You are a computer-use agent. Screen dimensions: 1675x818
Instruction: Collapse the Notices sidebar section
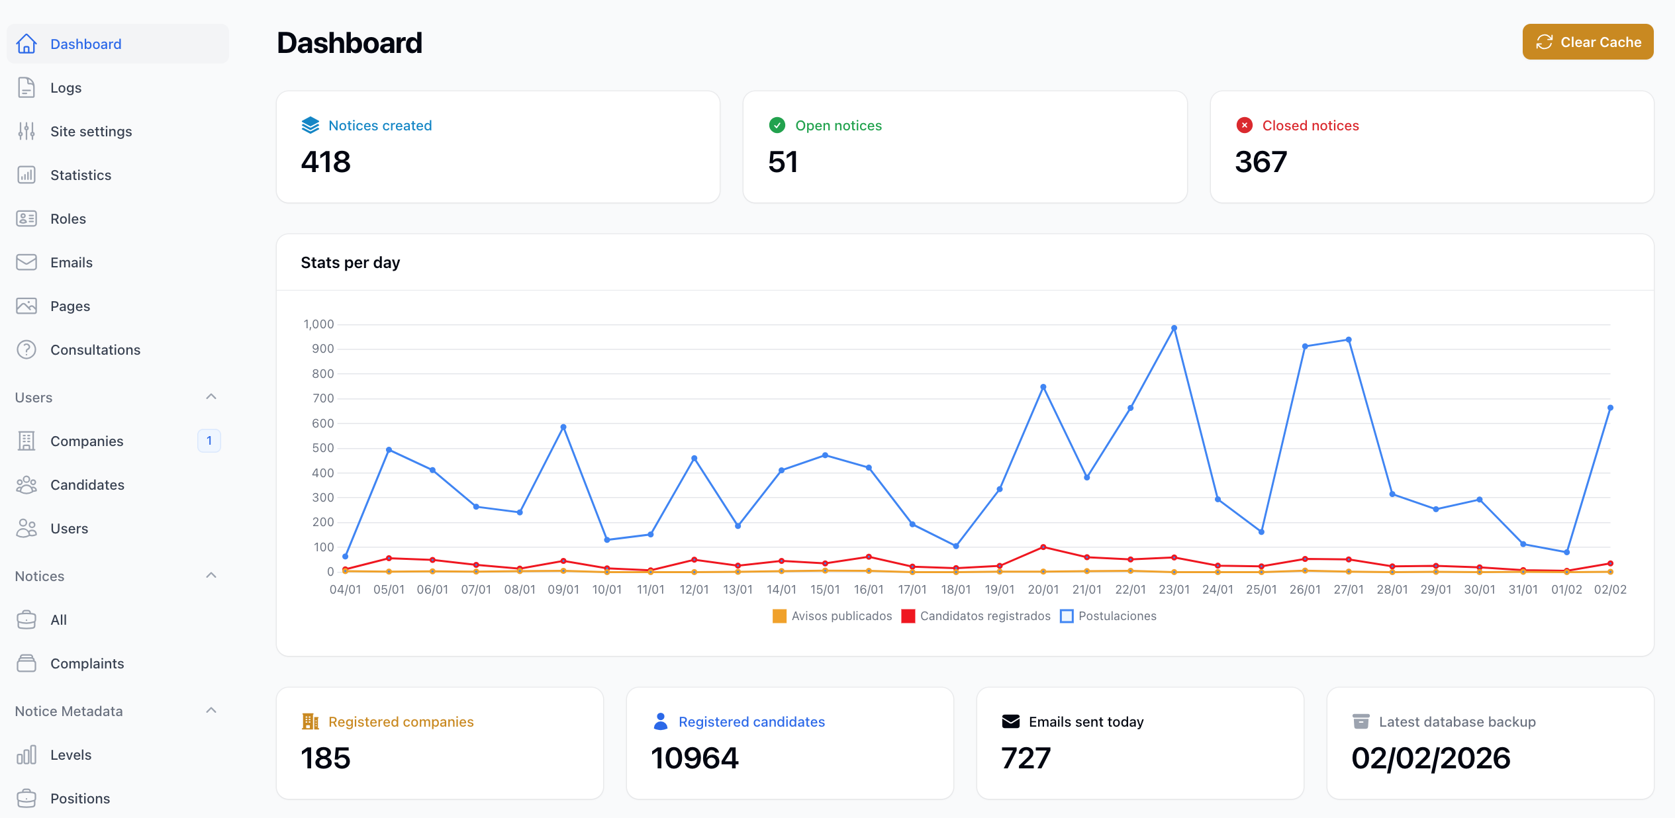click(x=211, y=576)
